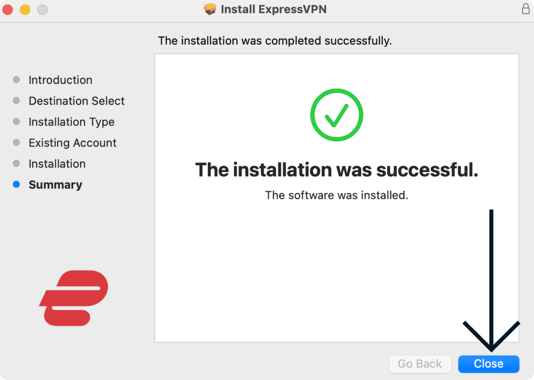Select the Destination Select step
Image resolution: width=534 pixels, height=380 pixels.
click(x=77, y=101)
